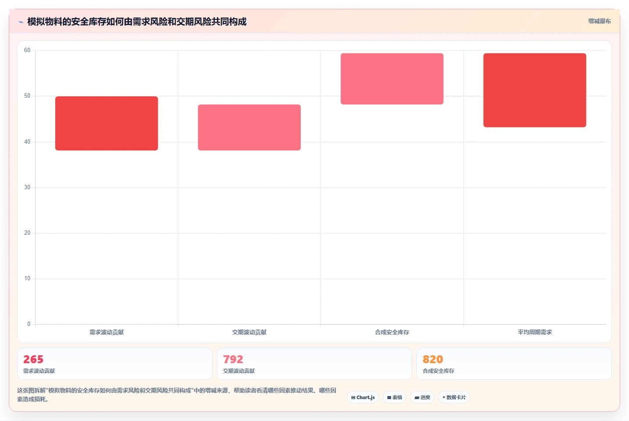Click the 需求波动贡献 bar in chart

tap(107, 124)
